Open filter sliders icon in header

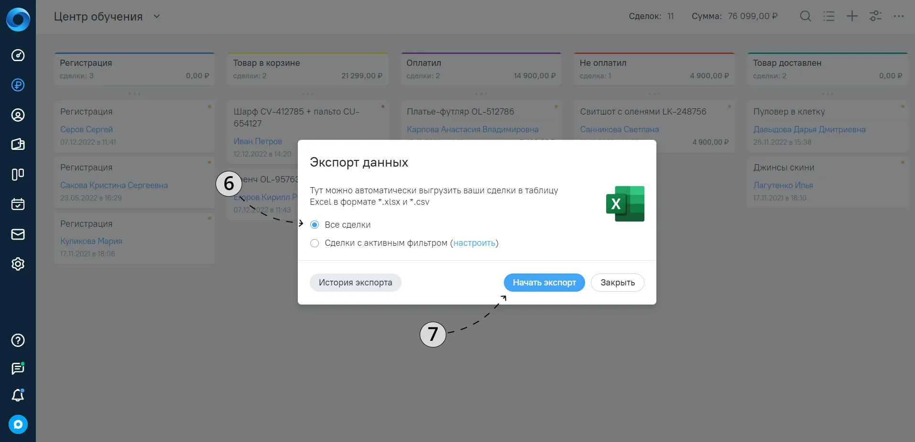click(x=875, y=16)
